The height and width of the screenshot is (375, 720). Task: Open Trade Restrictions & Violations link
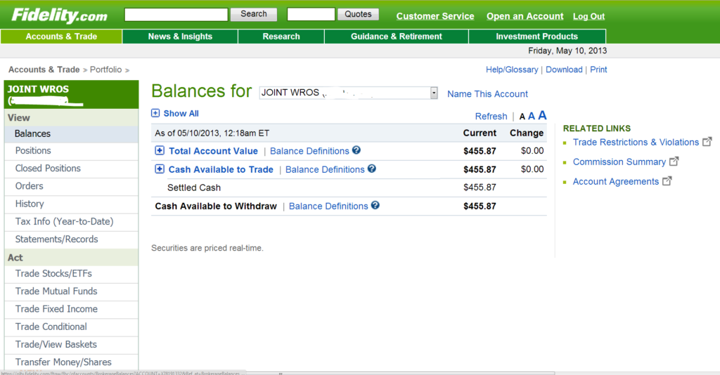point(636,142)
